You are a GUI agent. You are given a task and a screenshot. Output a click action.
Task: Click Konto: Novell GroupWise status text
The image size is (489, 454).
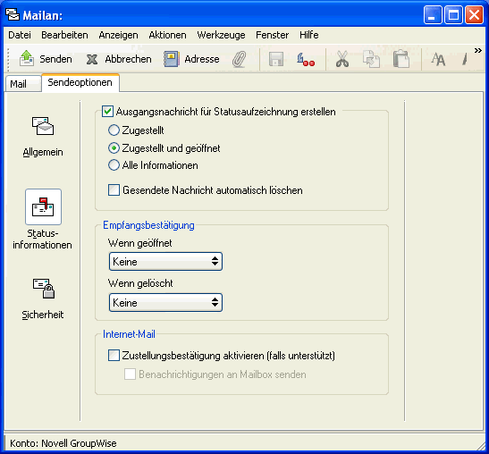coord(63,443)
